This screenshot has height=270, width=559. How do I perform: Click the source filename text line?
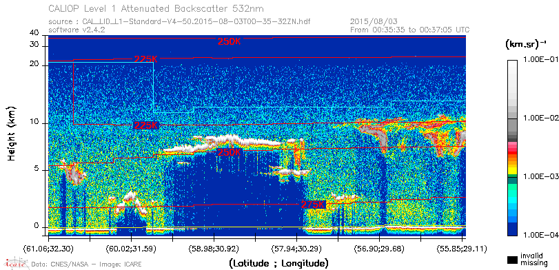coord(179,22)
